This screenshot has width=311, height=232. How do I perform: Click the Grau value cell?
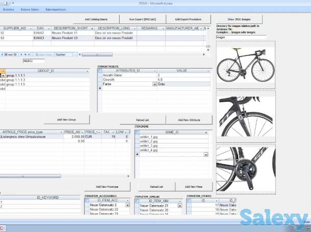(184, 84)
